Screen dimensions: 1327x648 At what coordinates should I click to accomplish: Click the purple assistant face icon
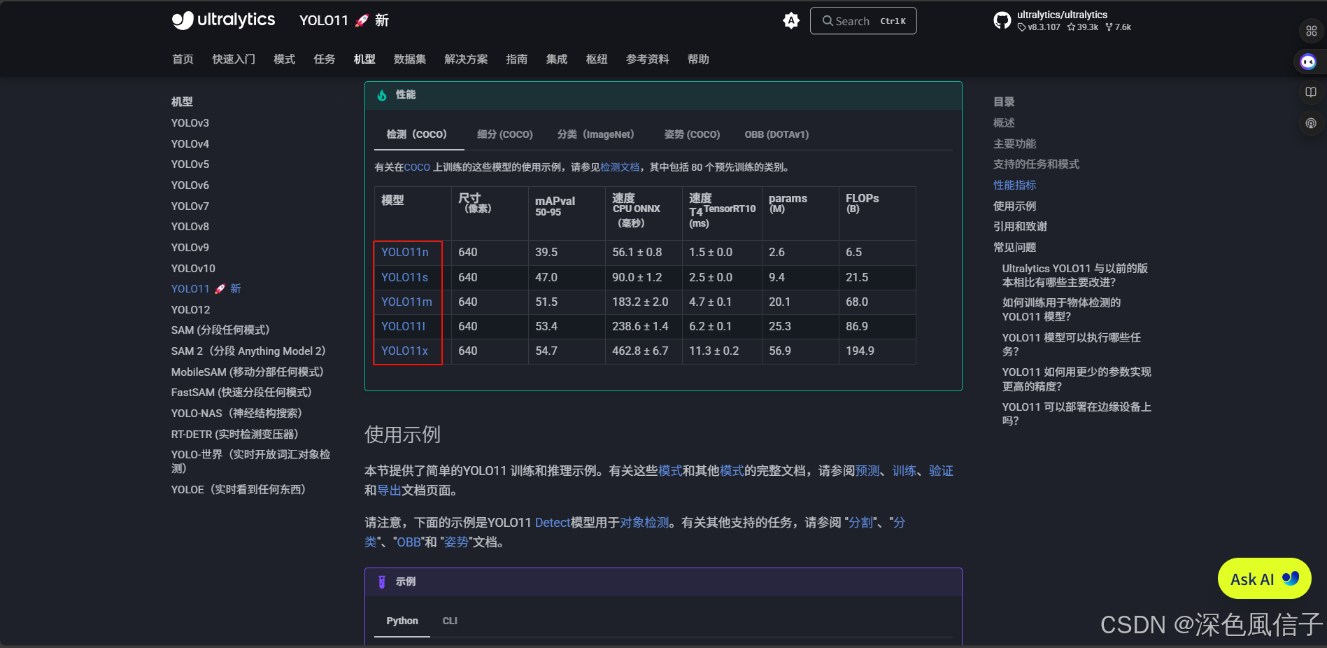click(x=1308, y=62)
